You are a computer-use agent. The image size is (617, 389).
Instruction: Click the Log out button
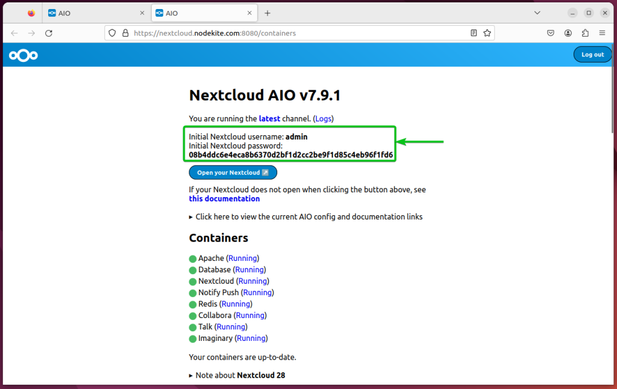[x=592, y=54]
